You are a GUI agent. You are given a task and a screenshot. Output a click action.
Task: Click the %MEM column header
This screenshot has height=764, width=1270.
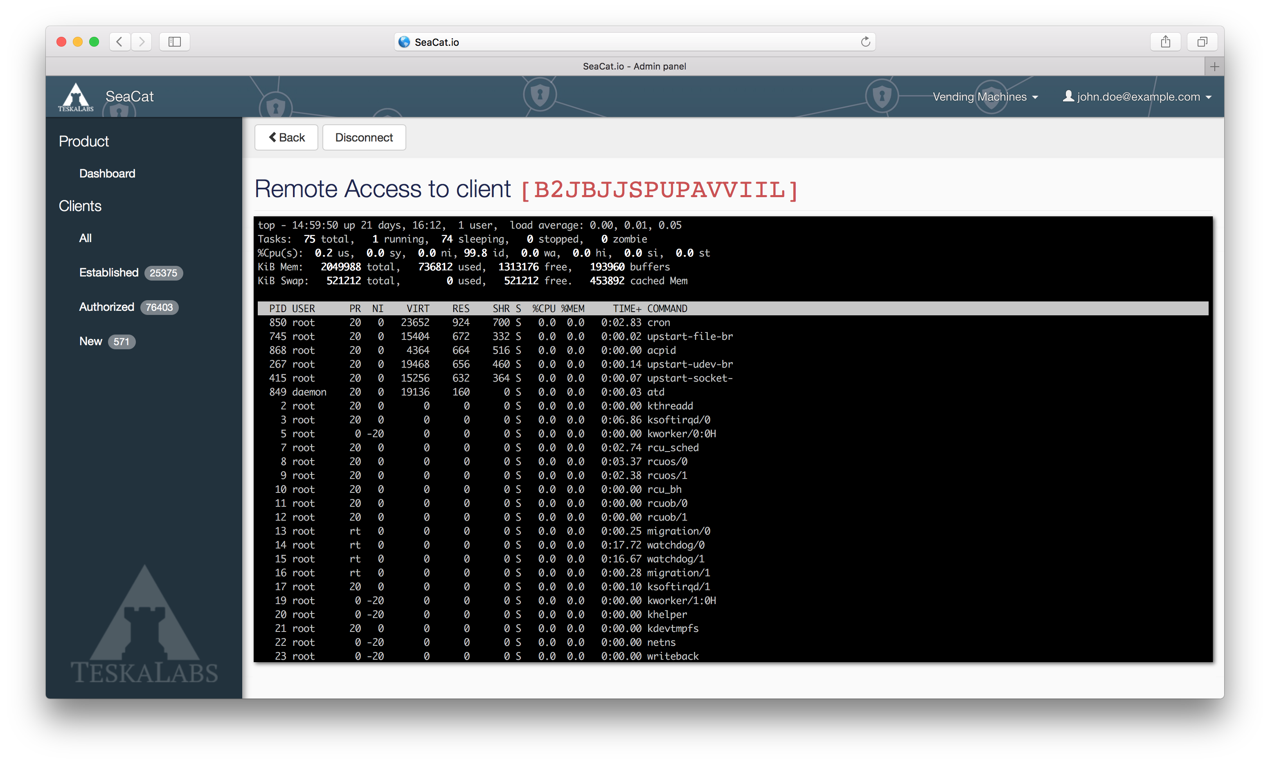point(573,308)
